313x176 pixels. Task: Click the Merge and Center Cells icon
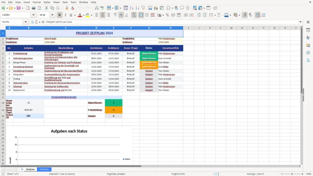pyautogui.click(x=141, y=15)
